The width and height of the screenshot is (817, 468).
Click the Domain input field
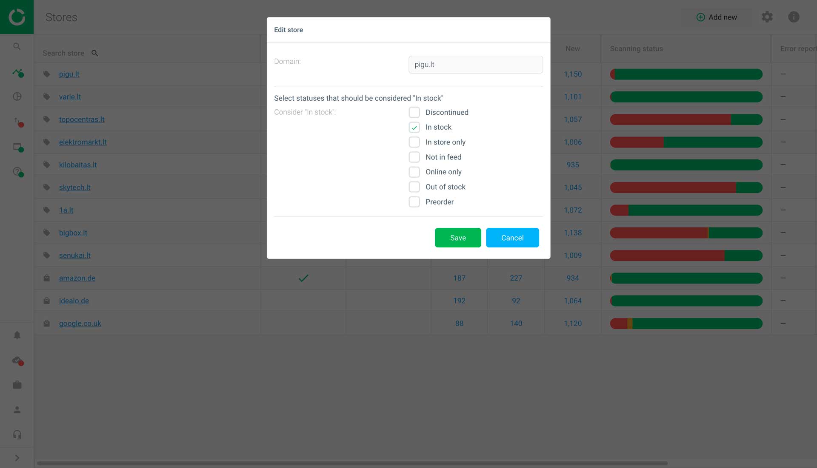tap(475, 65)
